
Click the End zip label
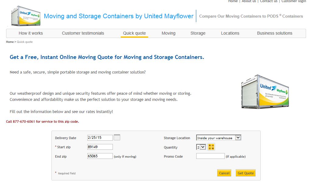click(x=61, y=156)
